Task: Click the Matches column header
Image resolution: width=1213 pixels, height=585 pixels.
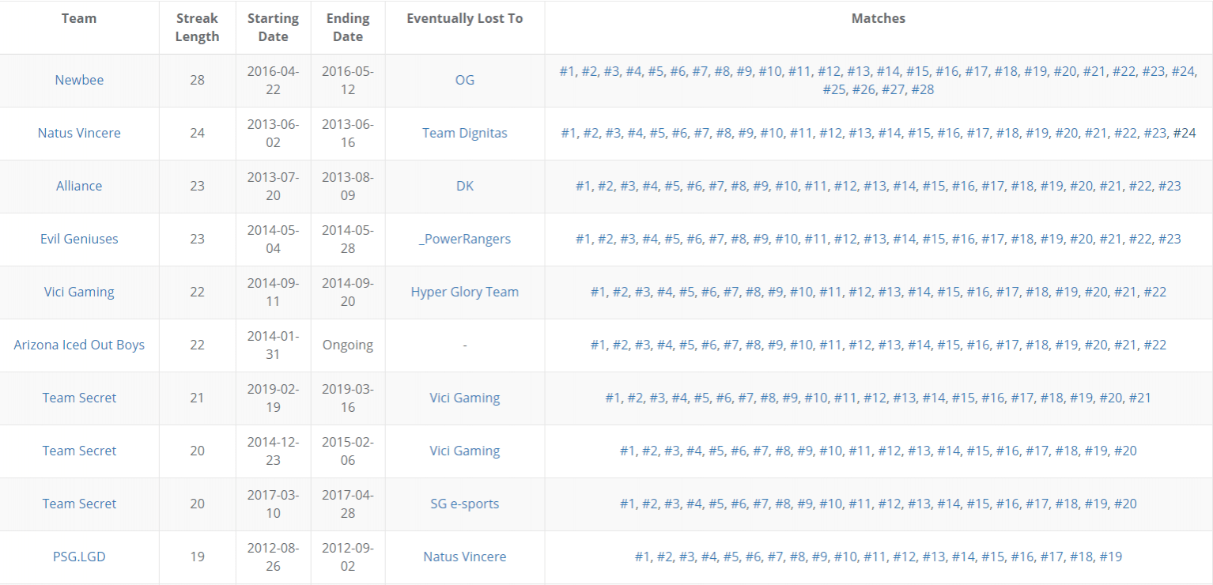Action: click(879, 18)
